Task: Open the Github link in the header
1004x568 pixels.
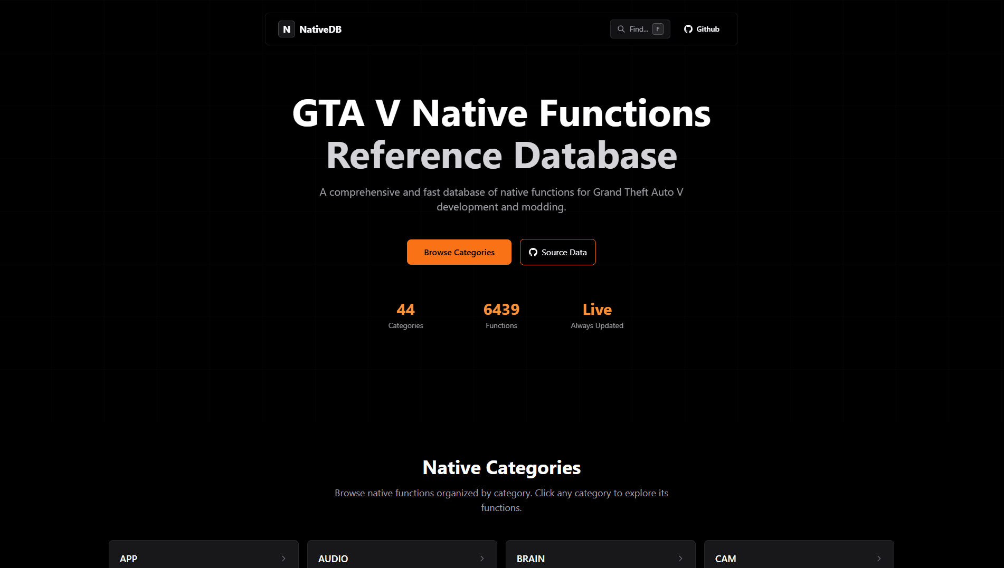Action: (x=702, y=29)
